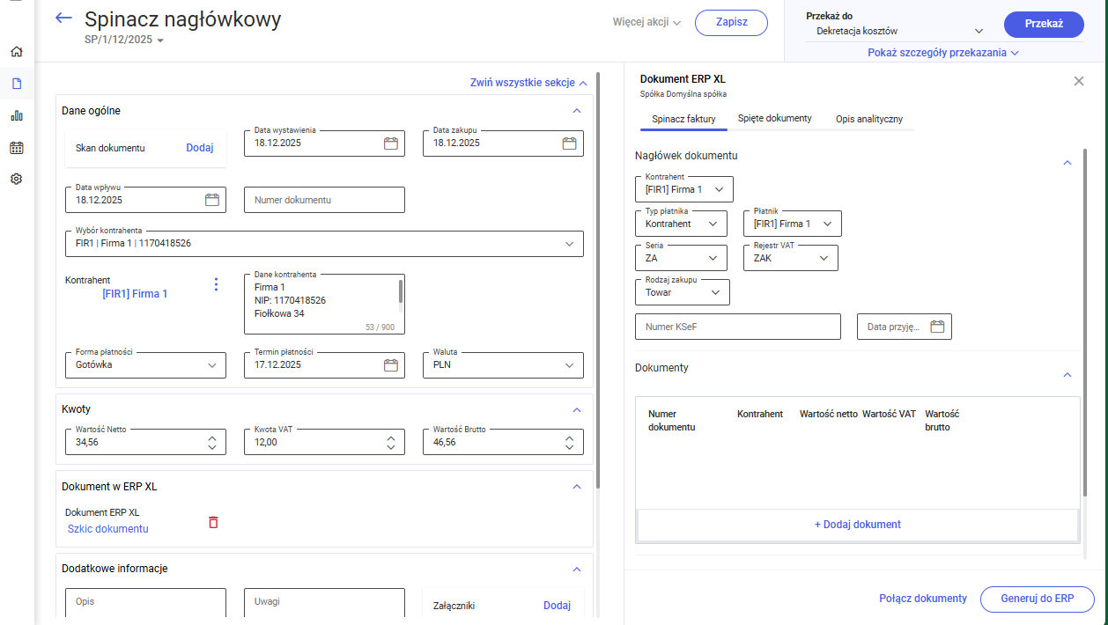Open the settings gear in left sidebar

[x=17, y=179]
